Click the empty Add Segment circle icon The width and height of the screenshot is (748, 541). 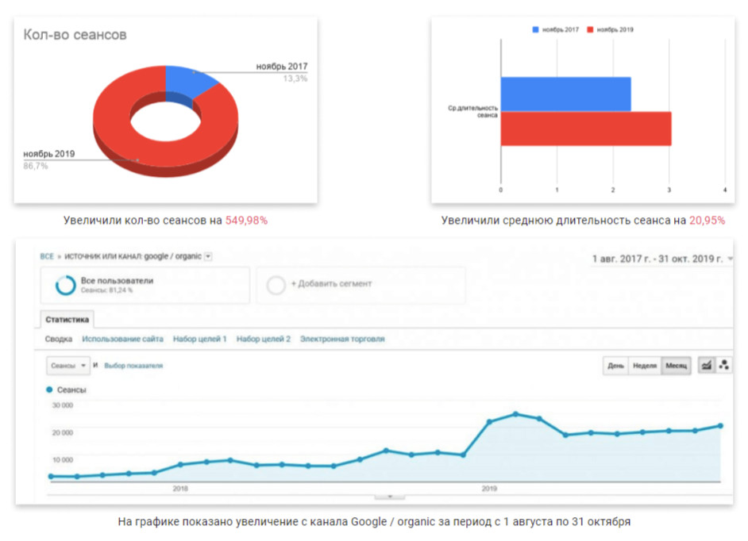click(x=276, y=285)
